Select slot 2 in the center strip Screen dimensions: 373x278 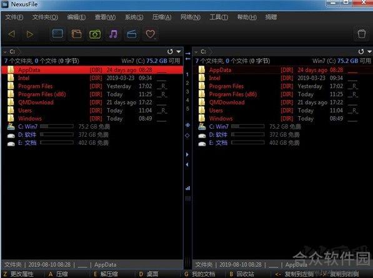coord(187,83)
